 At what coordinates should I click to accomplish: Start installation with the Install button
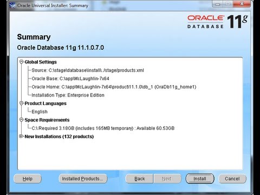pos(200,179)
